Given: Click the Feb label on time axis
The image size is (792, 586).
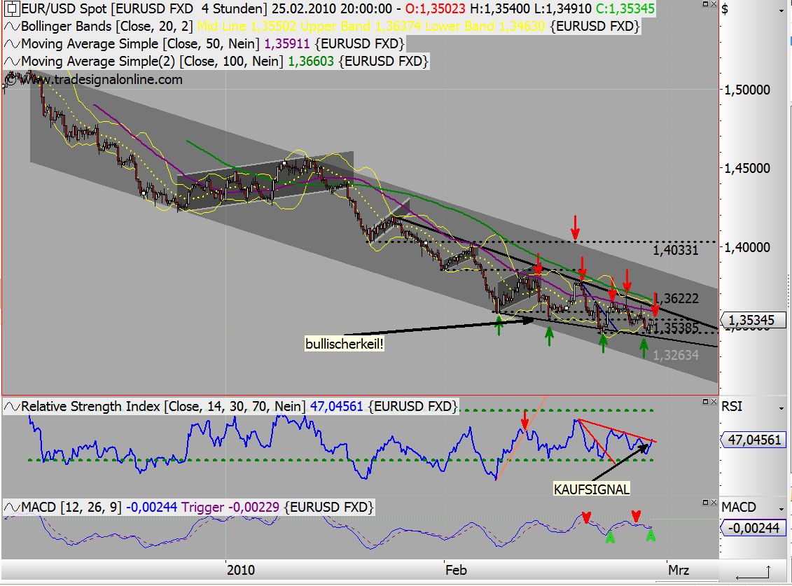Looking at the screenshot, I should click(456, 571).
